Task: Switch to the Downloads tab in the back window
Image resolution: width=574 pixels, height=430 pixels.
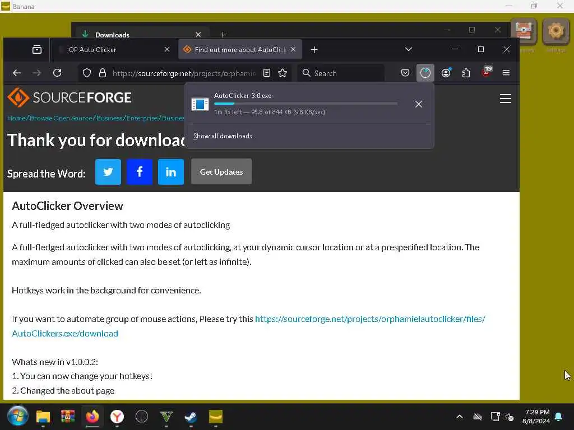Action: [x=143, y=34]
